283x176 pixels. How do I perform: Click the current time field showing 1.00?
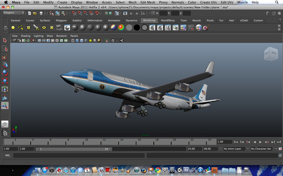click(x=225, y=142)
